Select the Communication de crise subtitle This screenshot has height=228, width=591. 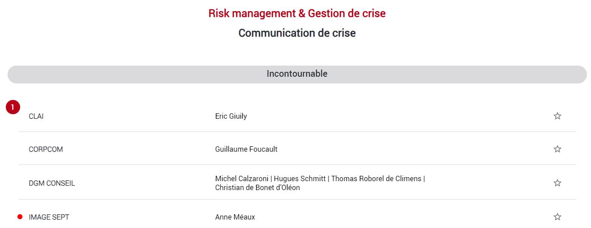pos(297,33)
